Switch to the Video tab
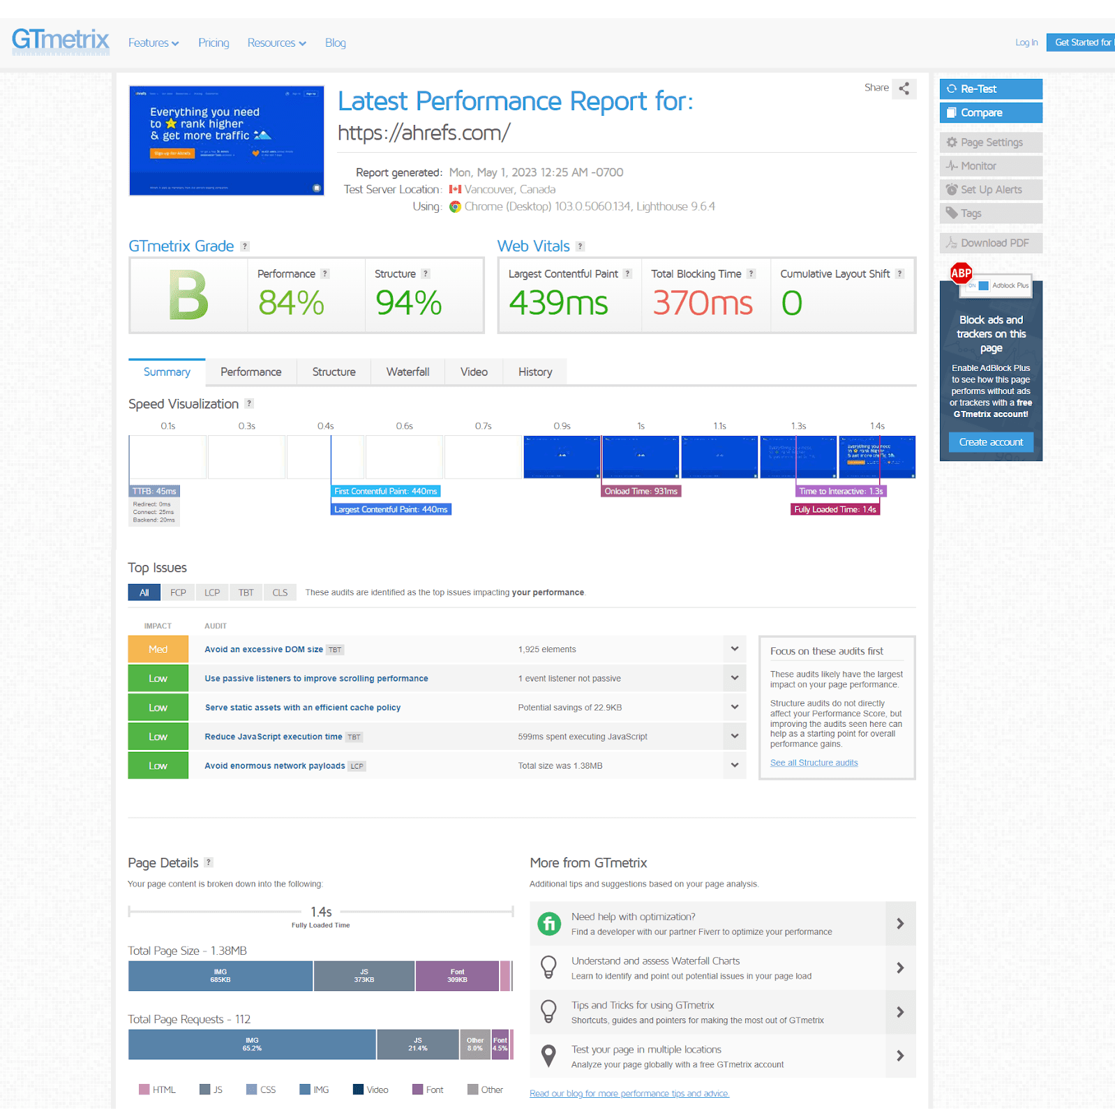 coord(474,372)
